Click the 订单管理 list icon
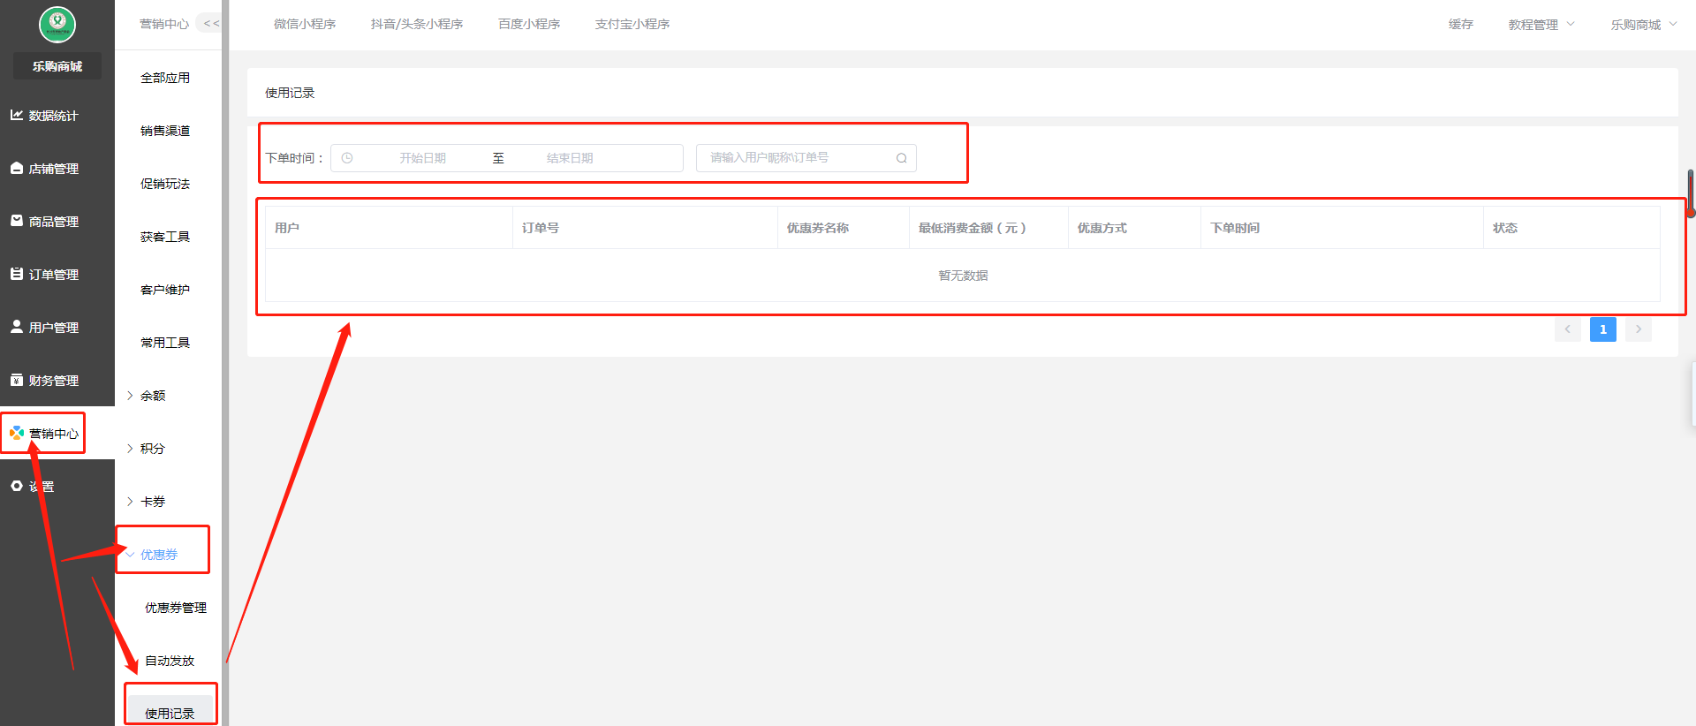This screenshot has height=726, width=1696. [x=17, y=274]
